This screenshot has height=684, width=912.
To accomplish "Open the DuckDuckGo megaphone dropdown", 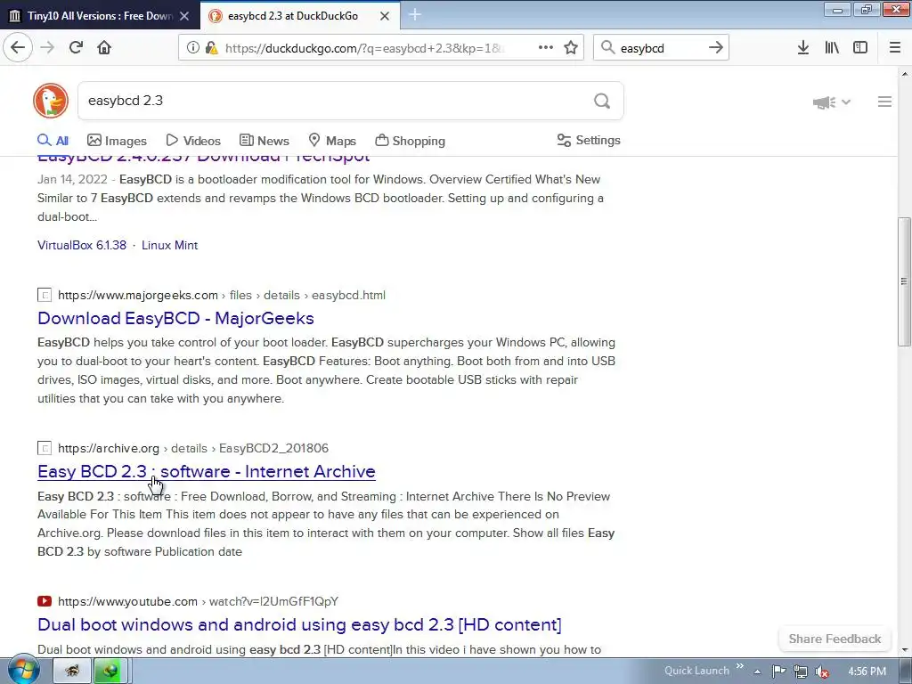I will pos(832,102).
